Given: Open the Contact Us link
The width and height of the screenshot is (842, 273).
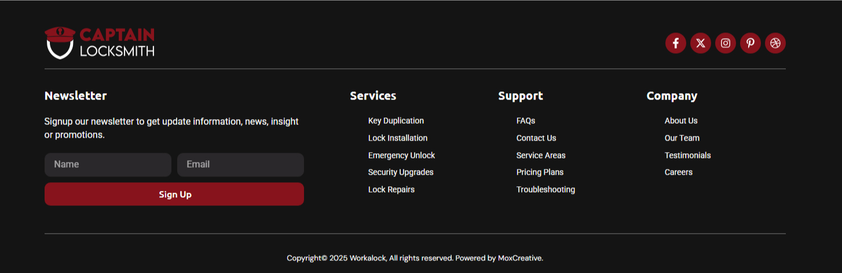Looking at the screenshot, I should (x=536, y=138).
